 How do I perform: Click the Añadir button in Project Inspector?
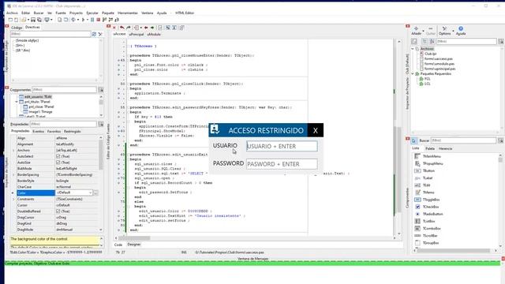click(416, 31)
